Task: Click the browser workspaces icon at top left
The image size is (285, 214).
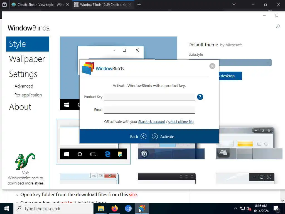Action: pyautogui.click(x=4, y=5)
